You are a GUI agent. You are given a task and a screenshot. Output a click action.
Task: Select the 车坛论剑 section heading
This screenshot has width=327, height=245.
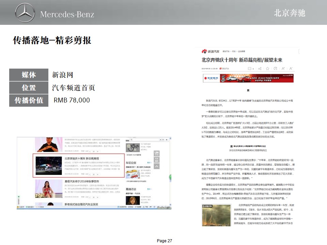[131, 163]
